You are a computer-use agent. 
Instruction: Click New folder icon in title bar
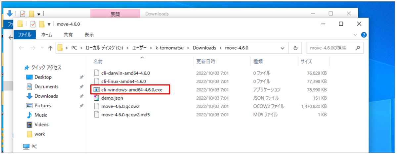point(42,24)
